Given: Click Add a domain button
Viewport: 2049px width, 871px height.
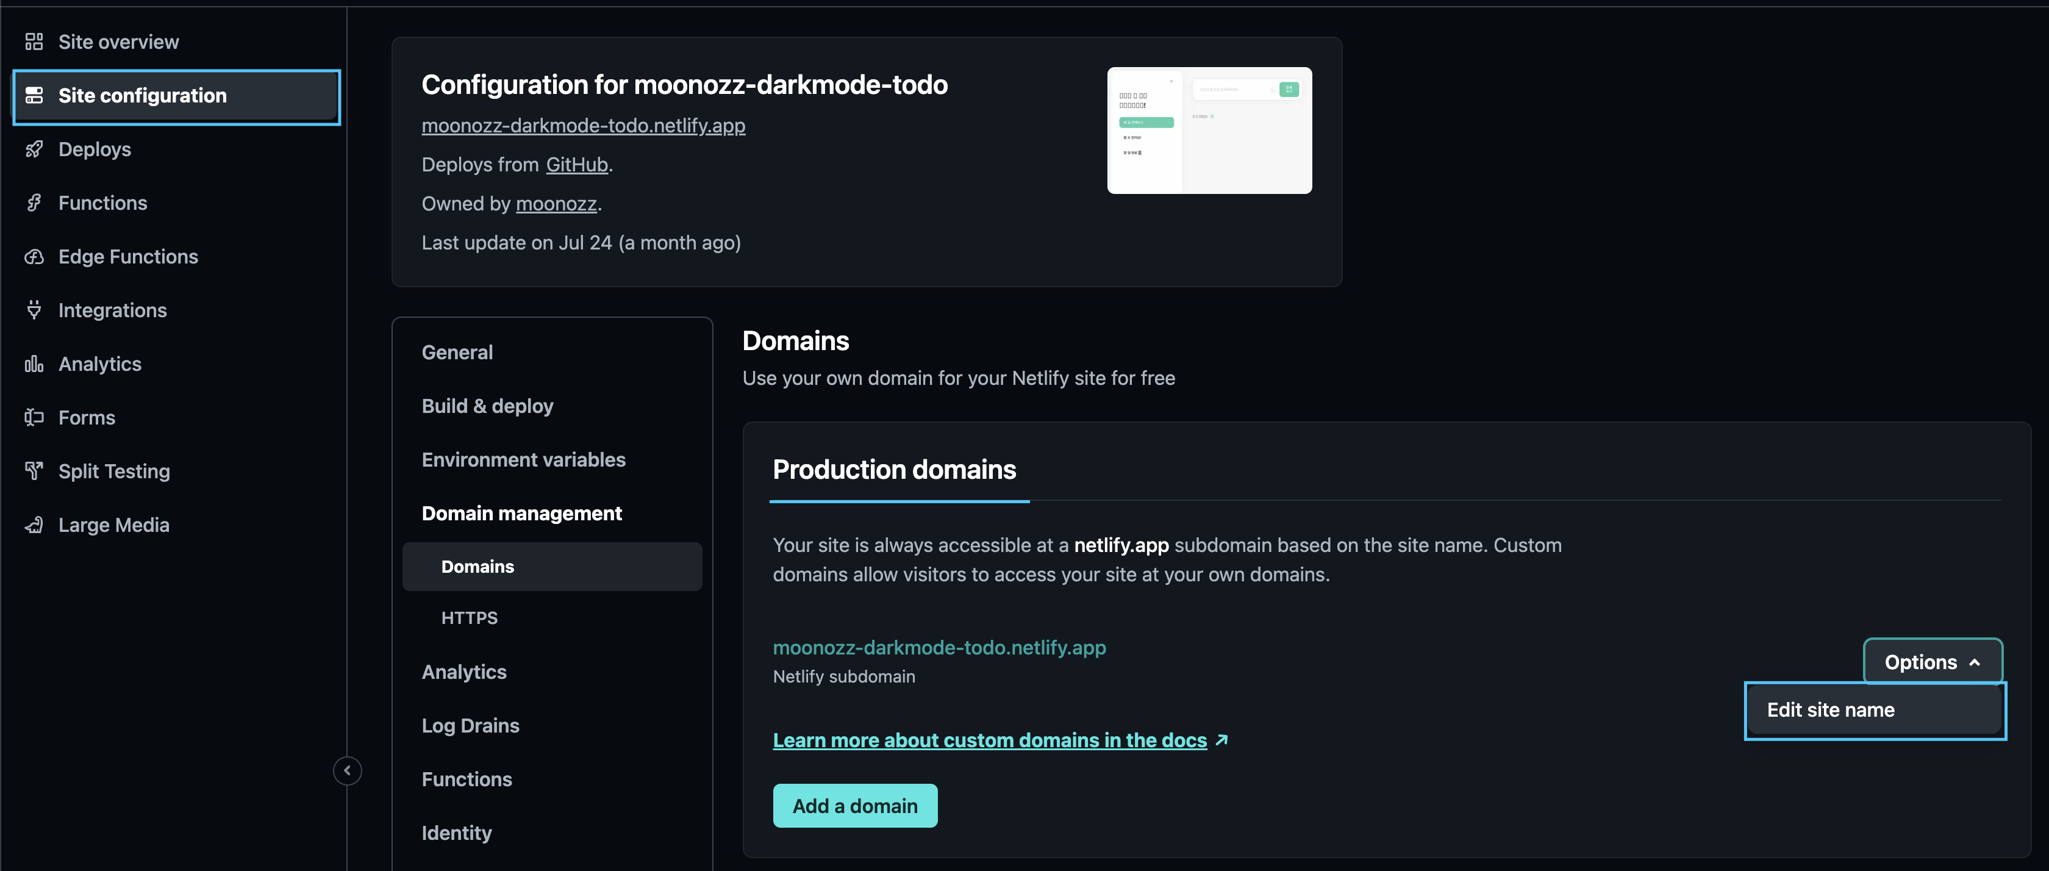Looking at the screenshot, I should [855, 806].
